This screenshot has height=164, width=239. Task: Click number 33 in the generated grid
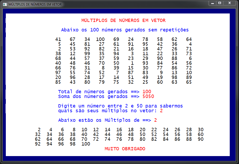[x=174, y=54]
